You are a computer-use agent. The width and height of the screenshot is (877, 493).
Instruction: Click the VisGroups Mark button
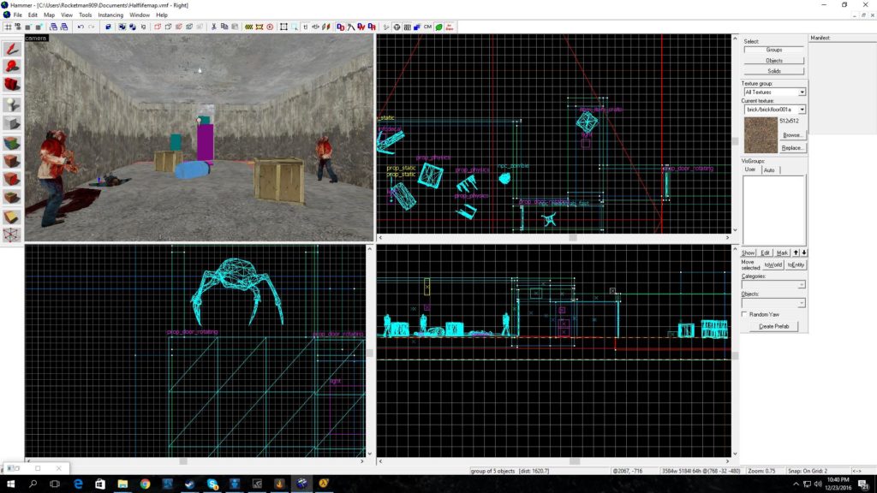782,252
